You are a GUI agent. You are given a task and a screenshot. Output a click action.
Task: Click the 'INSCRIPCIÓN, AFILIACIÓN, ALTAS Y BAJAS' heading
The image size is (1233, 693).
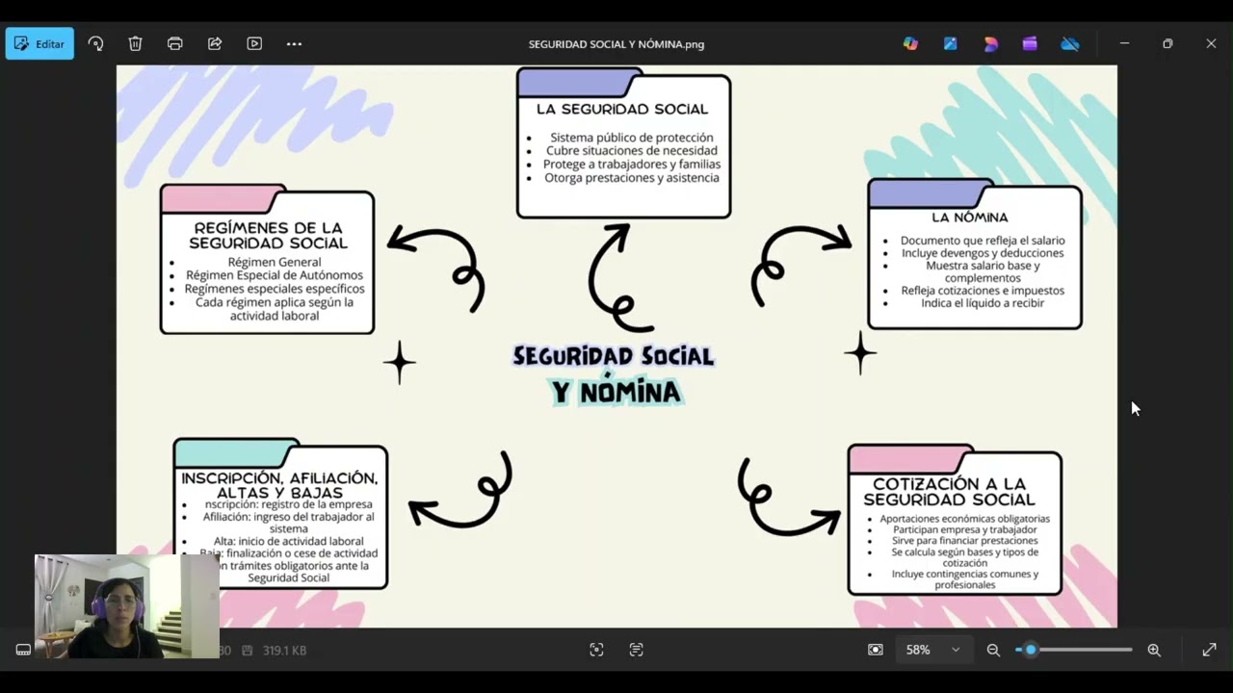279,485
